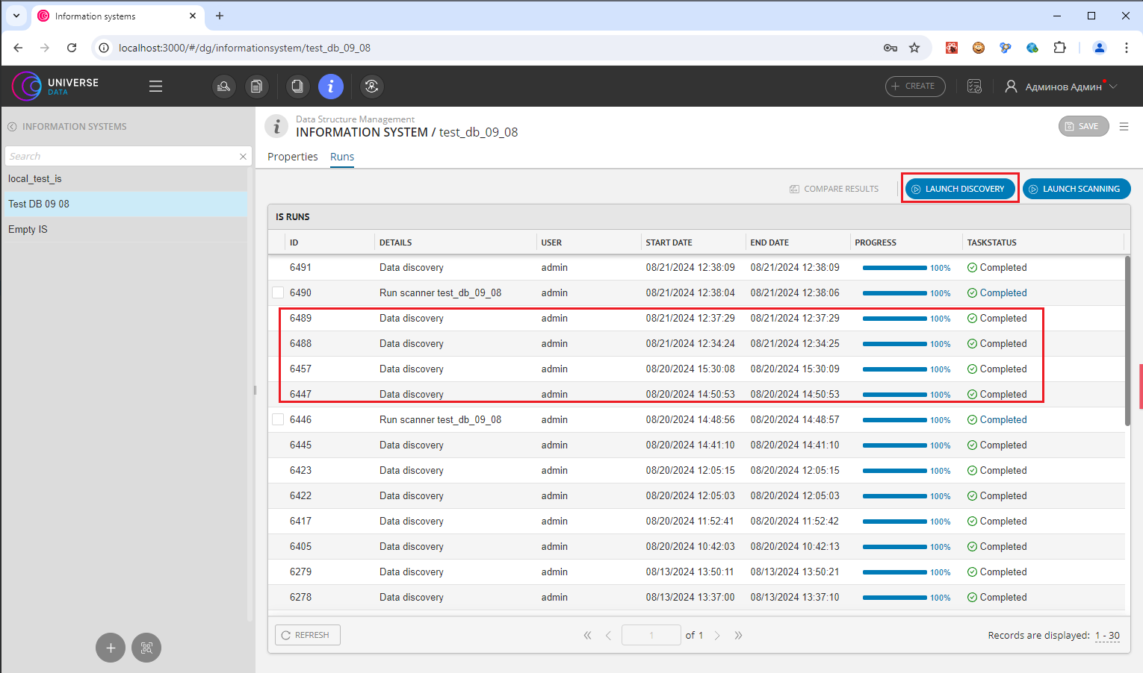Click the data search icon in top toolbar
This screenshot has height=673, width=1143.
223,87
